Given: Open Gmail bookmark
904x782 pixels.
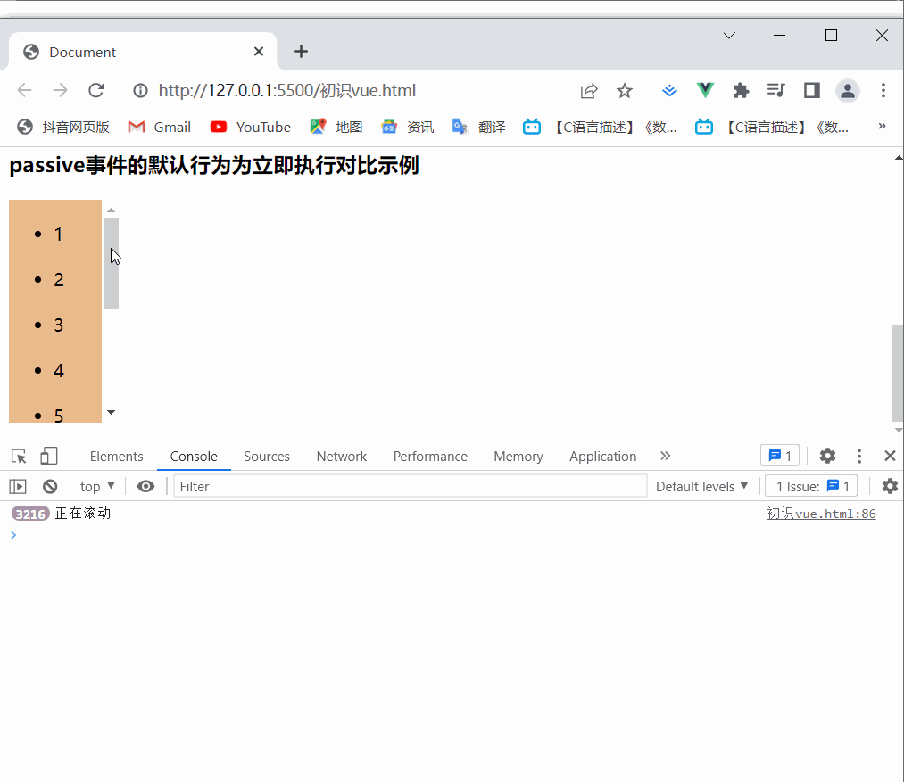Looking at the screenshot, I should click(x=159, y=127).
